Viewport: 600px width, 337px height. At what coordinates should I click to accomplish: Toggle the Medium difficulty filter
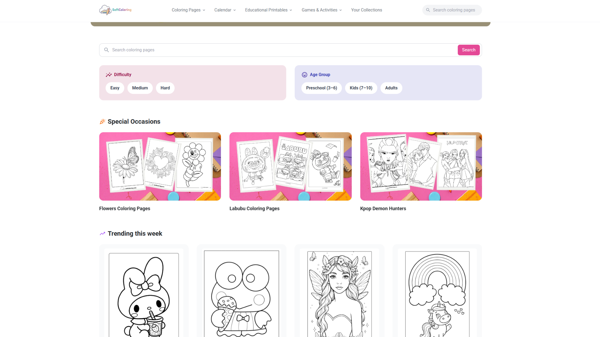tap(140, 88)
